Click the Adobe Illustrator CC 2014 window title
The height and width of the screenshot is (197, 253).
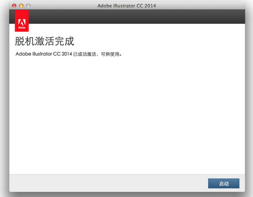coord(126,6)
